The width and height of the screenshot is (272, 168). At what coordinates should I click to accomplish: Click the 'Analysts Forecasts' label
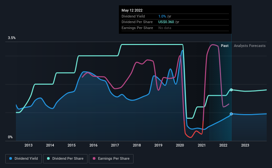point(249,46)
